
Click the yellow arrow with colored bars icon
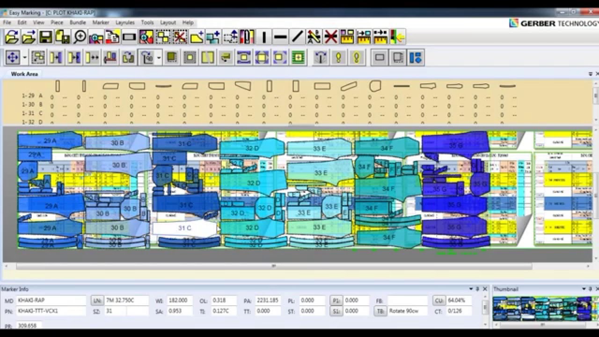pyautogui.click(x=398, y=37)
